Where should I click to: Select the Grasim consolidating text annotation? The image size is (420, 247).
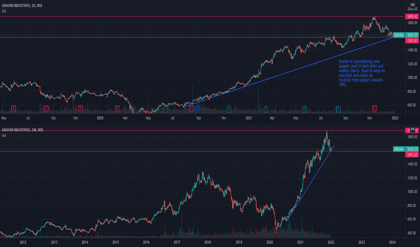tap(362, 73)
